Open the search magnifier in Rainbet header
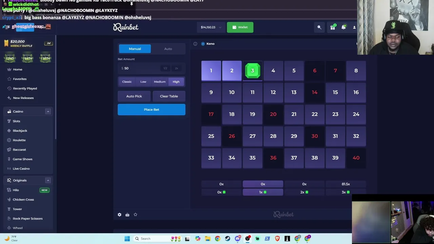The height and width of the screenshot is (244, 434). point(319,27)
